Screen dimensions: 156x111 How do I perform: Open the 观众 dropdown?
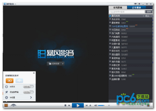(x=148, y=16)
